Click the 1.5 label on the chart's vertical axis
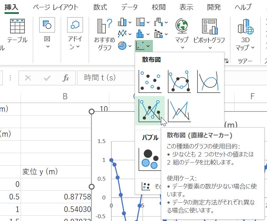Viewport: 267px width, 221px height. click(102, 141)
